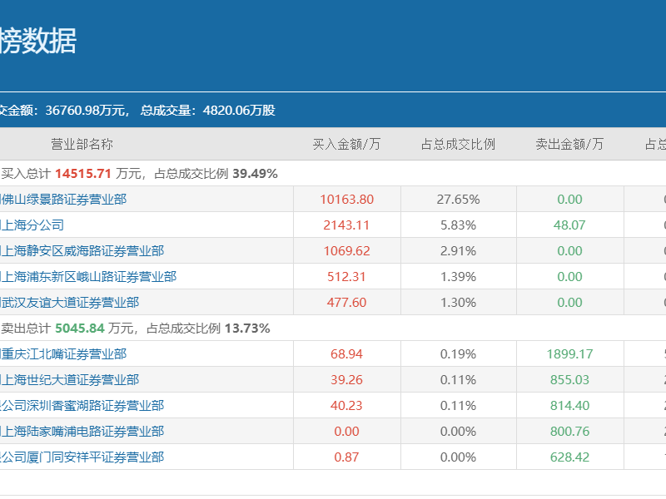Sort by the 买入金额/万 column header
The width and height of the screenshot is (666, 499).
[346, 143]
